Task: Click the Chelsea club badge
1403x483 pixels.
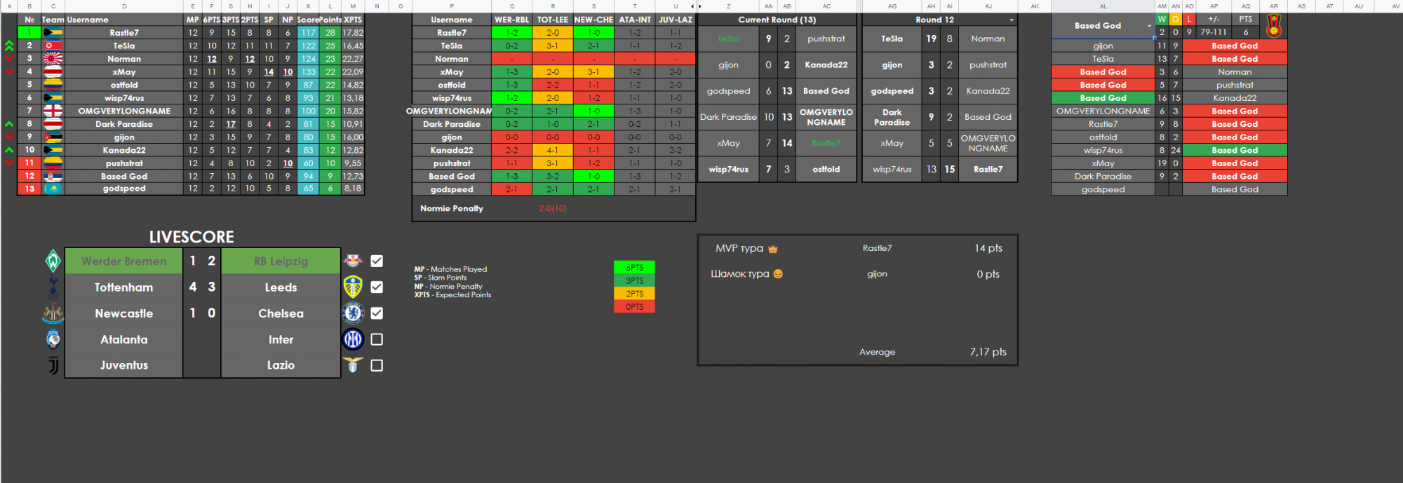Action: point(353,313)
